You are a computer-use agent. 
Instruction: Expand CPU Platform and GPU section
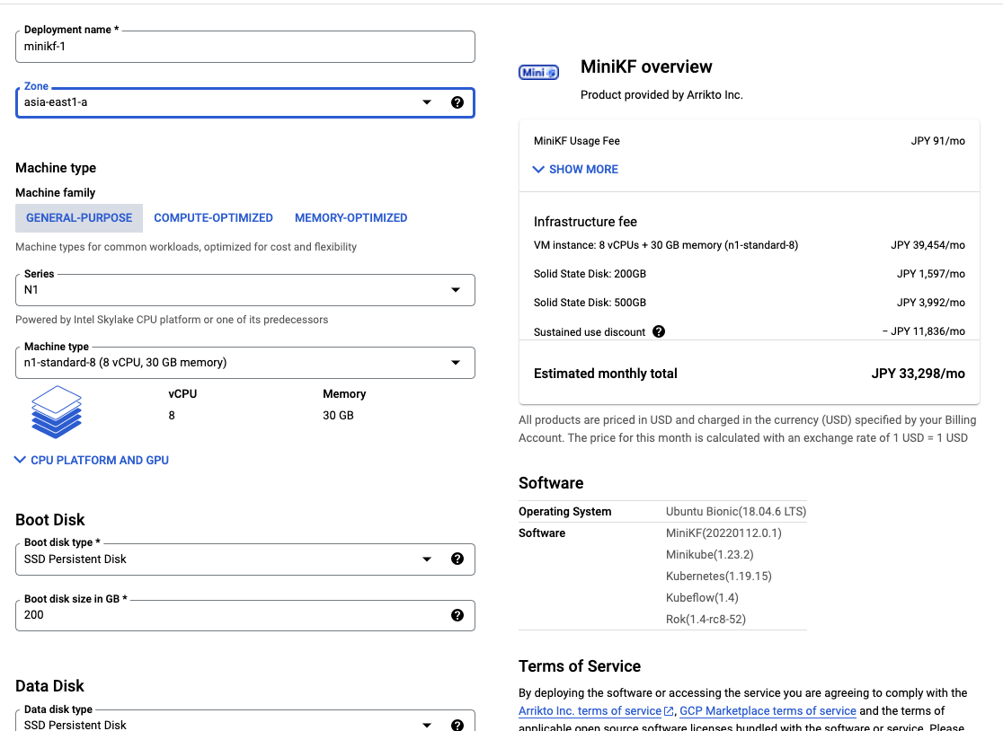[92, 460]
